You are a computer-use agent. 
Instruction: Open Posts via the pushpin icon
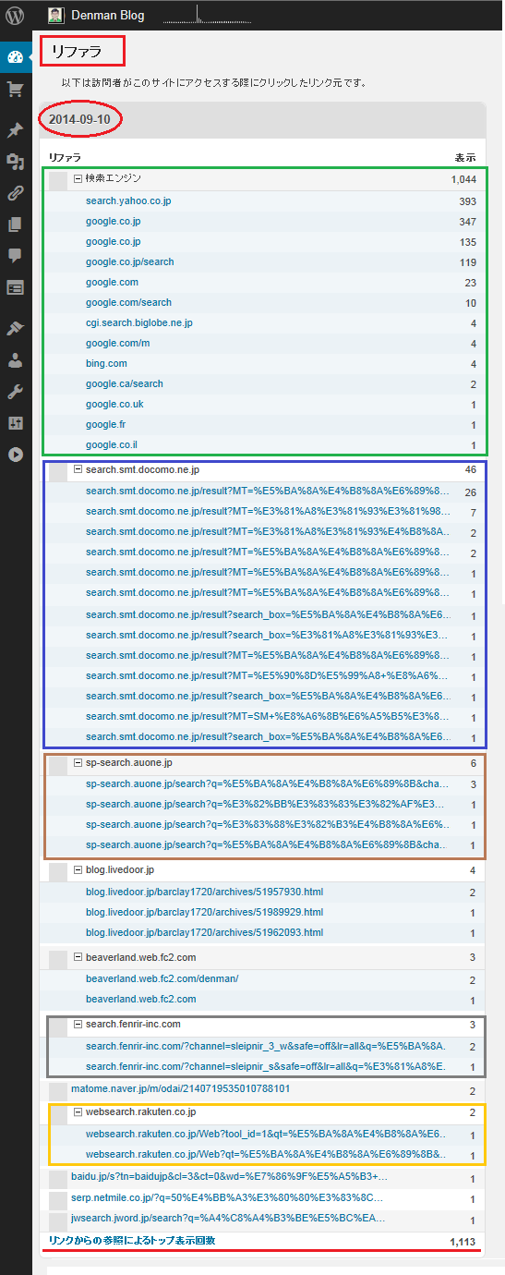click(x=15, y=131)
